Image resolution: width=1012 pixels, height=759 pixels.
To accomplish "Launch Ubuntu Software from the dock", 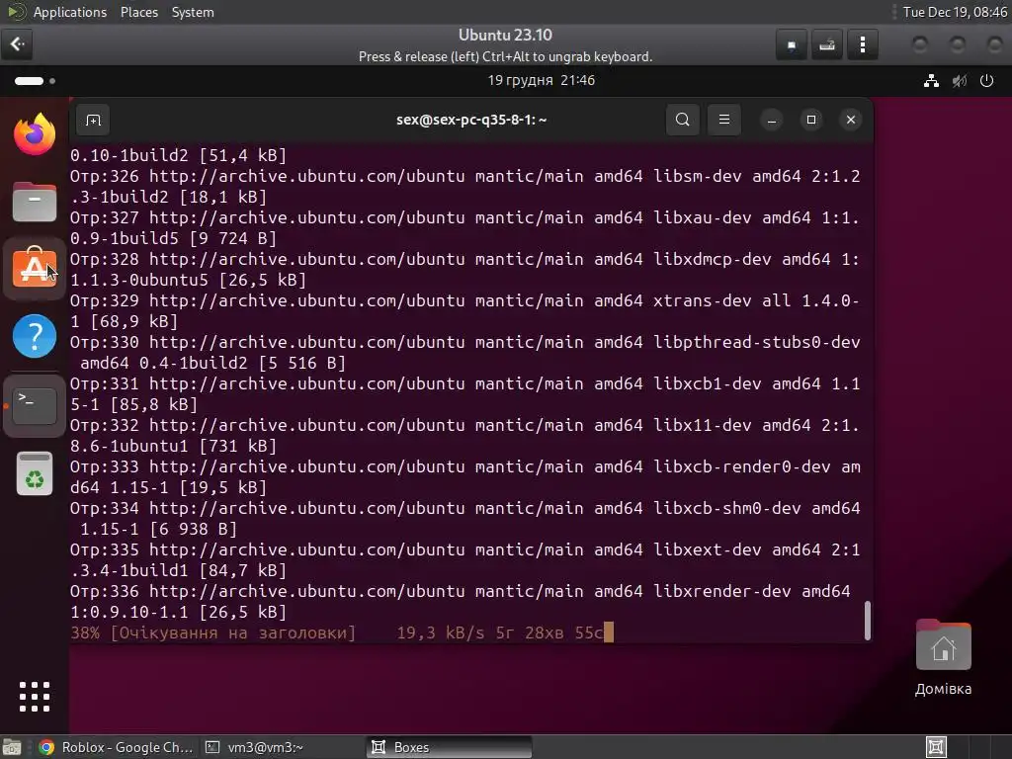I will [35, 268].
